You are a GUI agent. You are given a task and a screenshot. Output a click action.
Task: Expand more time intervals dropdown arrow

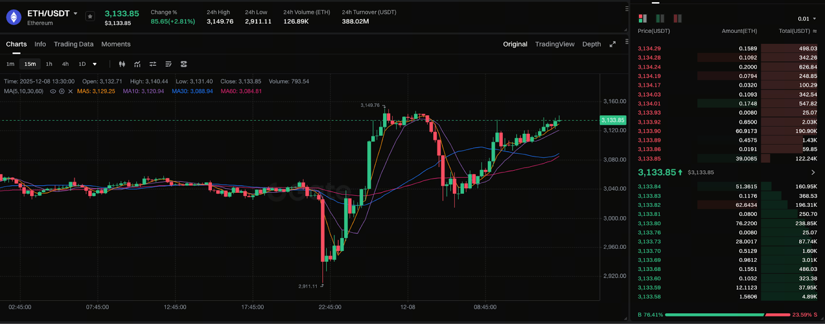(x=95, y=64)
